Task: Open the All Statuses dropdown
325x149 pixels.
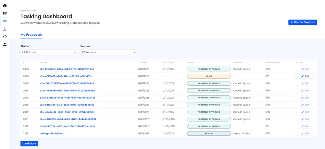Action: (x=49, y=52)
